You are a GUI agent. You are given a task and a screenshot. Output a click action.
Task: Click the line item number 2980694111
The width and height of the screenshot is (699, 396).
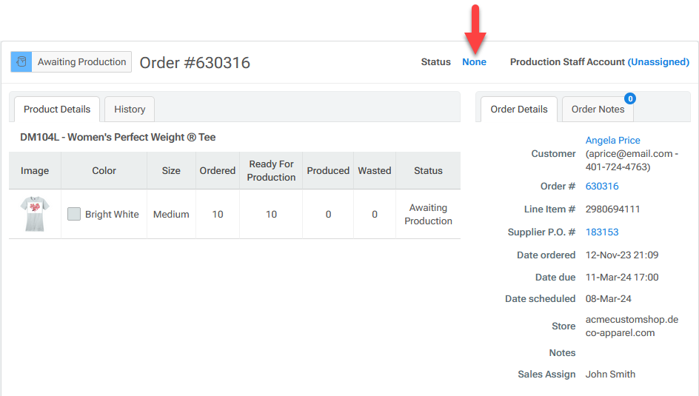coord(612,209)
